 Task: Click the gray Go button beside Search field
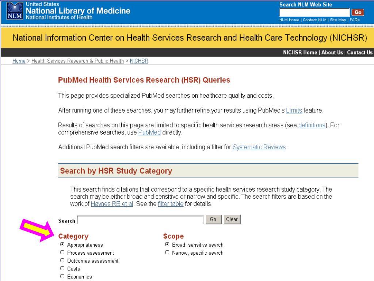click(213, 220)
